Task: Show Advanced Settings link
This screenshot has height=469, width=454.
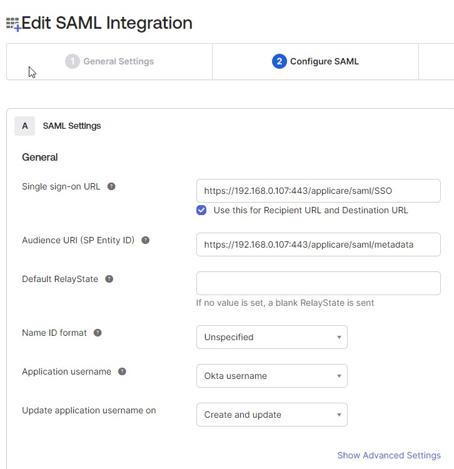Action: coord(389,455)
